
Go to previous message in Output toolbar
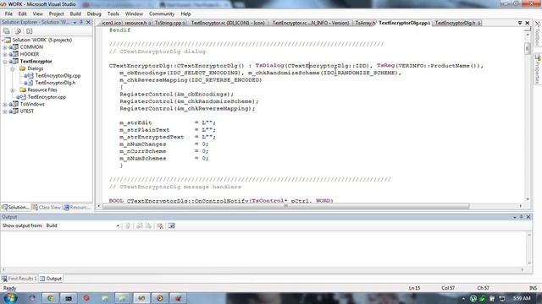click(x=139, y=225)
